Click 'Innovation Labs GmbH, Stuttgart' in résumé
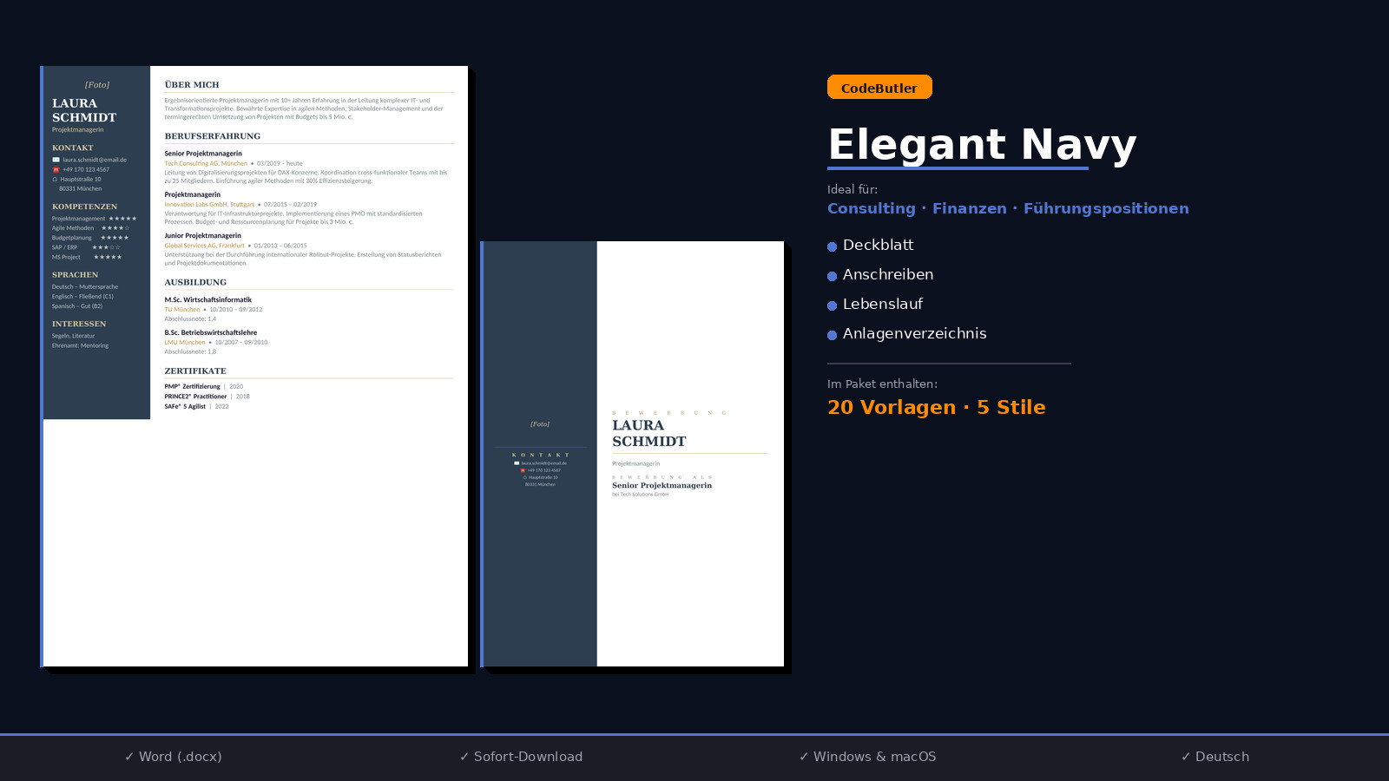 click(209, 205)
